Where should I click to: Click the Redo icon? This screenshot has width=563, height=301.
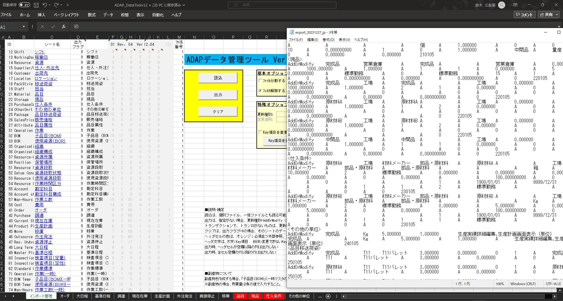56,5
